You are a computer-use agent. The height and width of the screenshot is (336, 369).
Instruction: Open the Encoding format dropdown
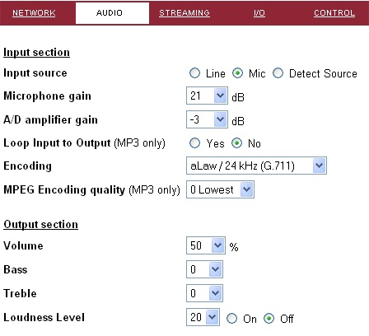(x=256, y=166)
